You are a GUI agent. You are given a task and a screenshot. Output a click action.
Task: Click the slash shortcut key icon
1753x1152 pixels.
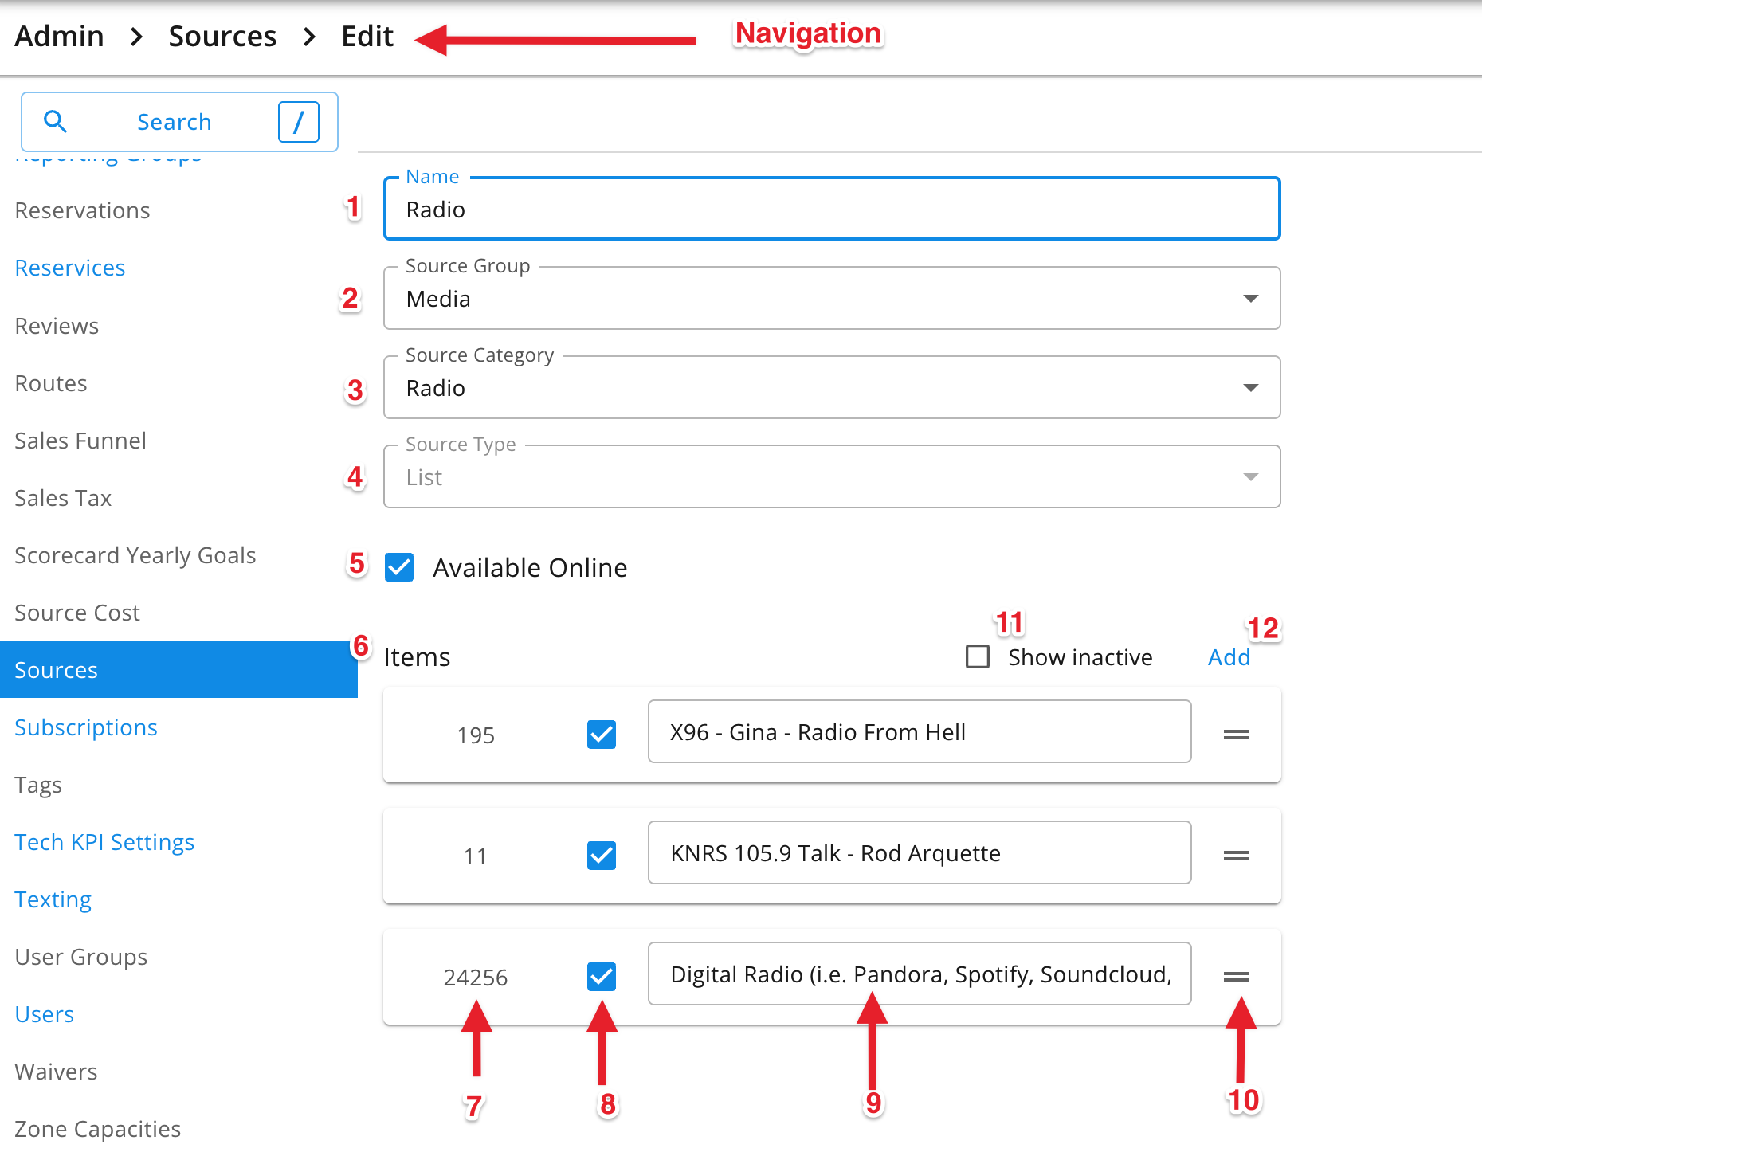tap(299, 122)
